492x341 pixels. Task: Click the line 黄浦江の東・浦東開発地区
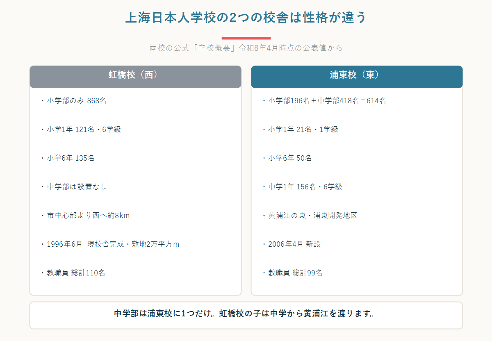309,215
